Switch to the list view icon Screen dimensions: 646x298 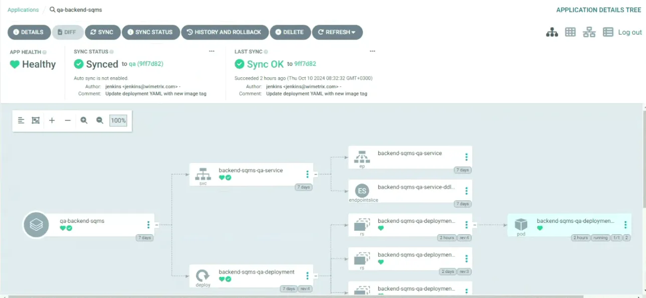coord(608,32)
